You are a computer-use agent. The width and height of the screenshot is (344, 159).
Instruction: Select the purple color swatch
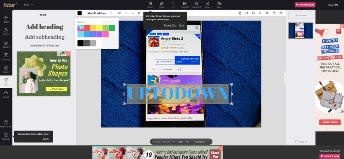click(x=99, y=34)
